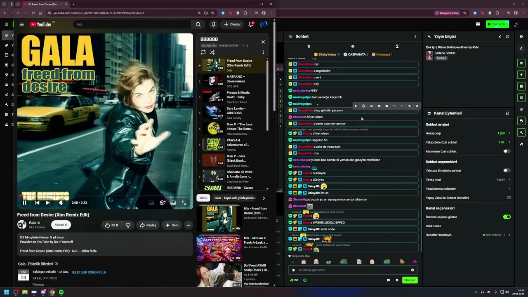Open Spotify from the Windows taskbar
Image resolution: width=528 pixels, height=297 pixels.
(61, 292)
